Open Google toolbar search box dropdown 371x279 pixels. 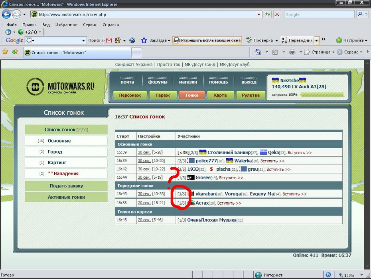tap(83, 40)
